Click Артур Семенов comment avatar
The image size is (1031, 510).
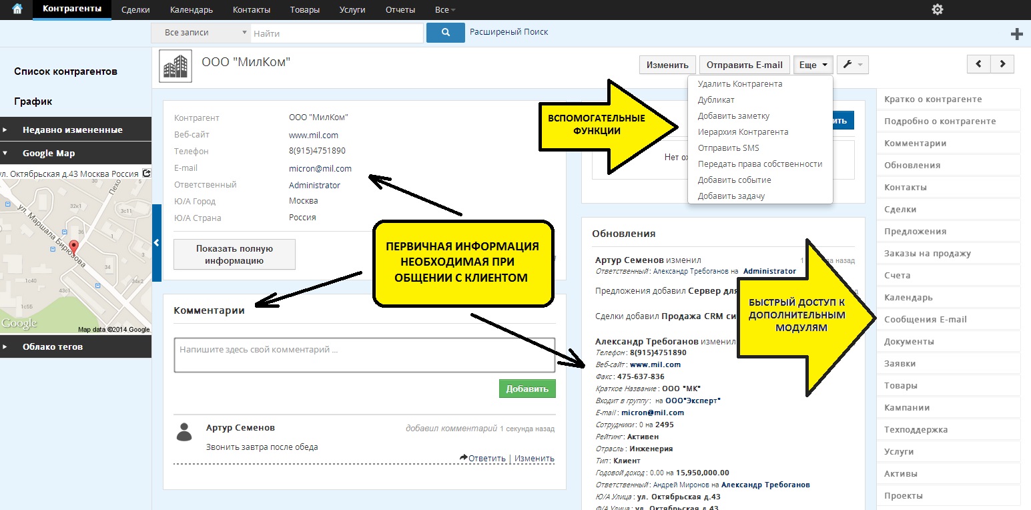(184, 431)
